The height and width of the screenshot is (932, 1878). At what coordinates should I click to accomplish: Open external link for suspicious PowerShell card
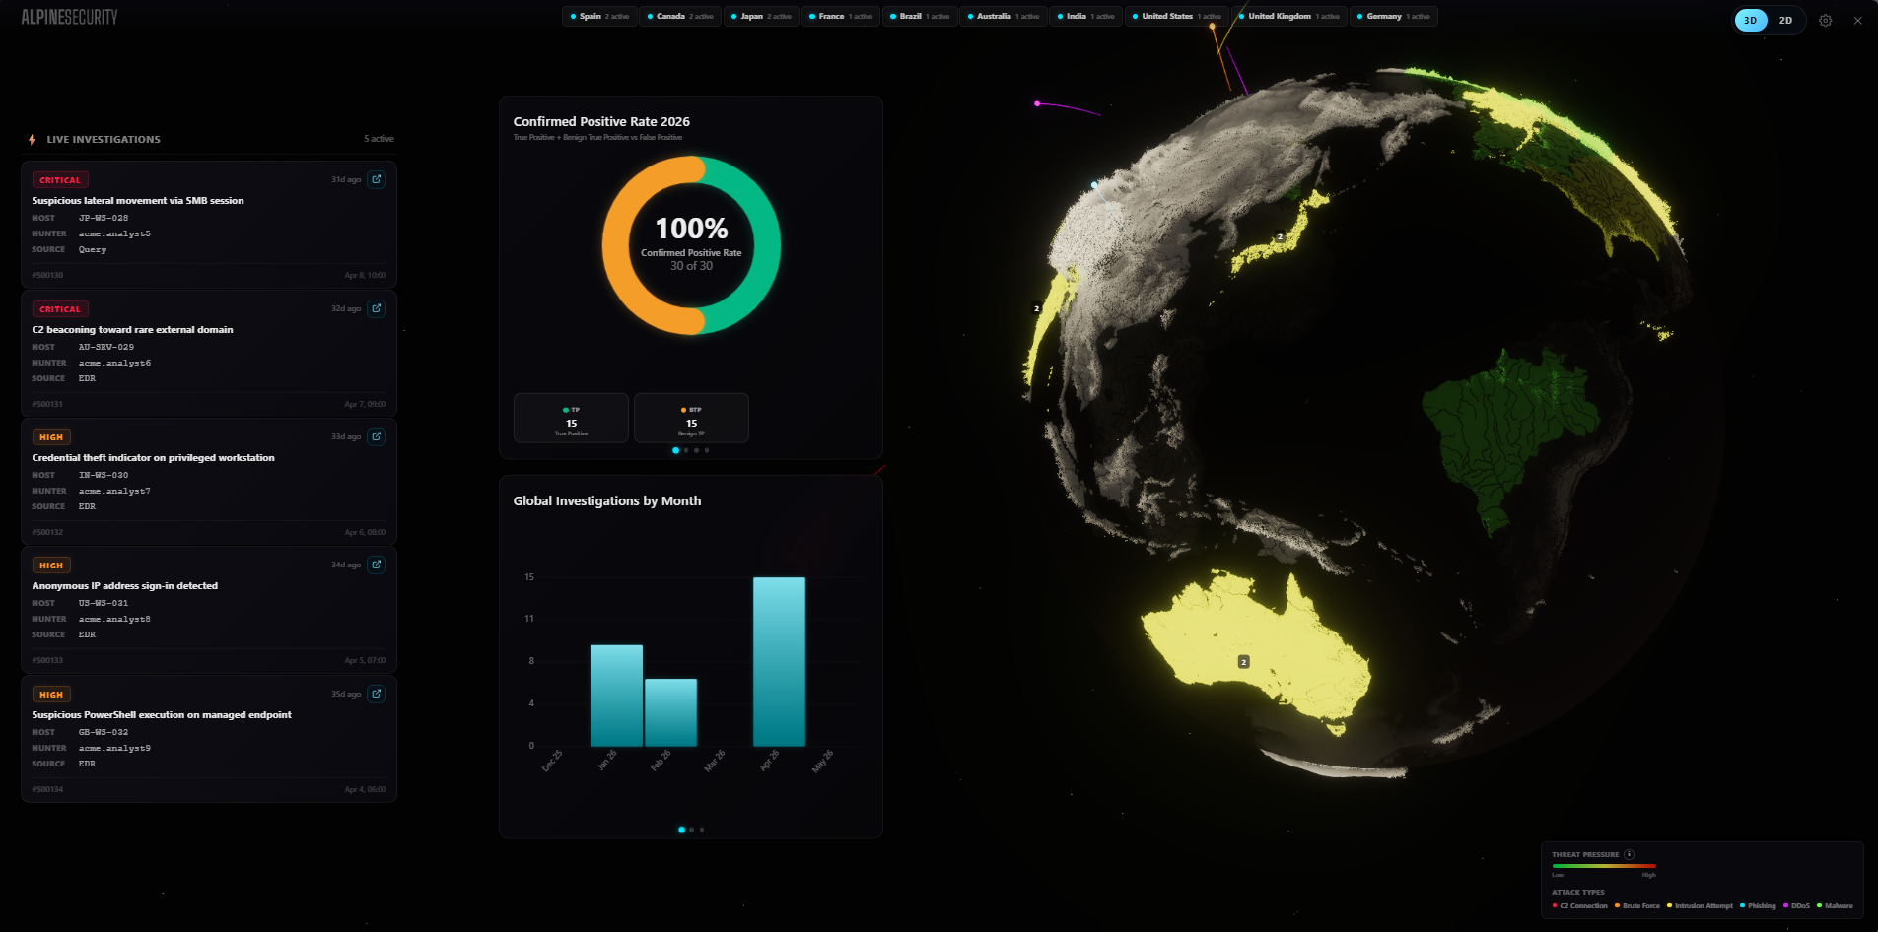[377, 694]
